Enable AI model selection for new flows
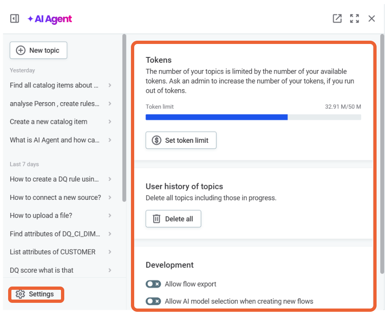390x313 pixels. coord(153,301)
